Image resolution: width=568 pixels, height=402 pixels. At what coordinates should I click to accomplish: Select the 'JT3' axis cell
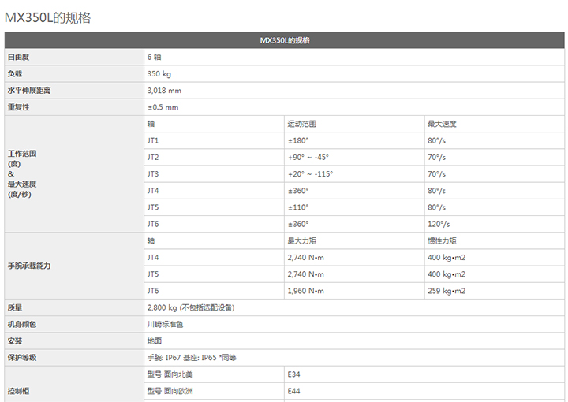[214, 174]
